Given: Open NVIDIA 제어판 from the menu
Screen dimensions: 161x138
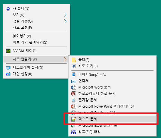Looking at the screenshot, I should click(36, 51).
